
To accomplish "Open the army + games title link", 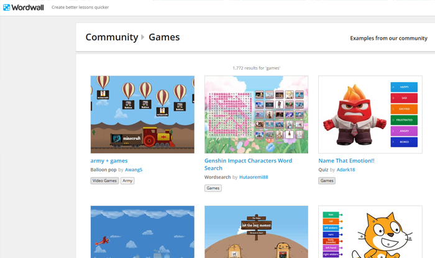I will point(109,160).
